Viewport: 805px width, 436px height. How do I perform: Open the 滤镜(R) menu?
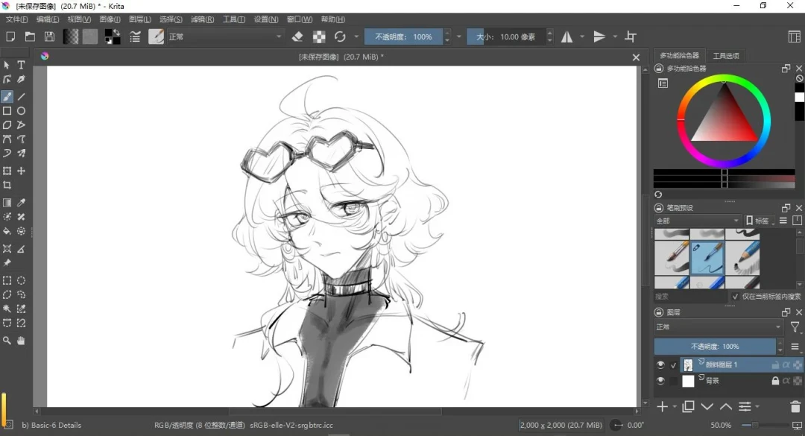click(202, 19)
